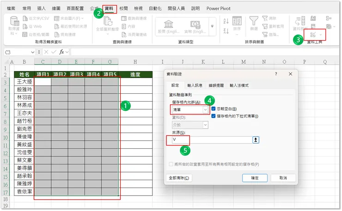The image size is (342, 211).
Task: Click the formula bar fx insert function button
Action: (62, 52)
